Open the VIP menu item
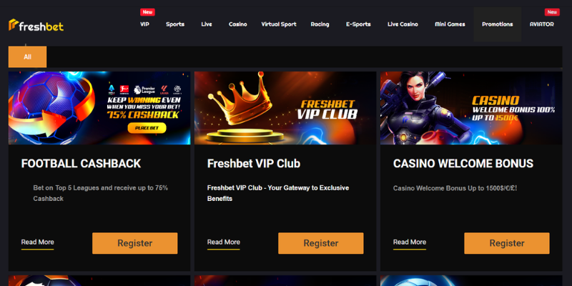Image resolution: width=572 pixels, height=286 pixels. pos(145,24)
